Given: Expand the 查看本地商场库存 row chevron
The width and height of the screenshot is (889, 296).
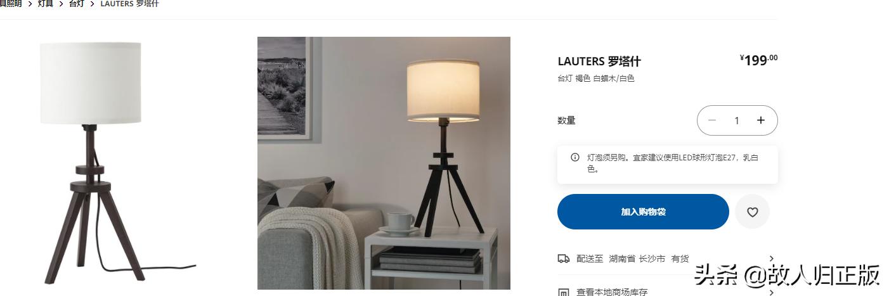Looking at the screenshot, I should tap(772, 292).
